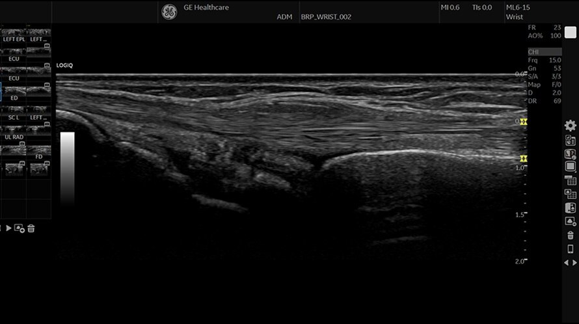Open the measurement table grid icon
579x324 pixels.
[570, 180]
